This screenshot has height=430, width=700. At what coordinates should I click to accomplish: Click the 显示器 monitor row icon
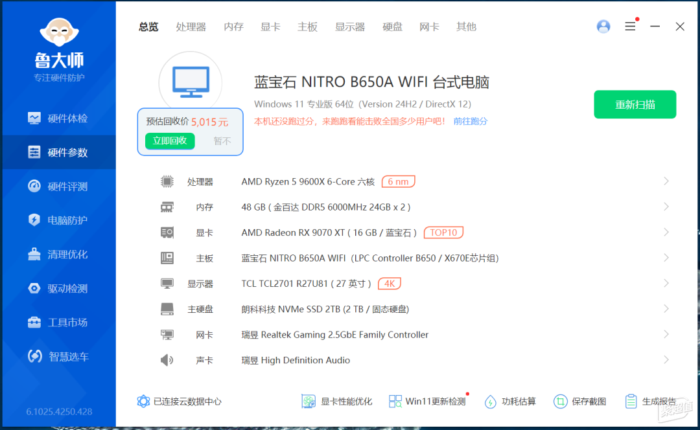(167, 284)
